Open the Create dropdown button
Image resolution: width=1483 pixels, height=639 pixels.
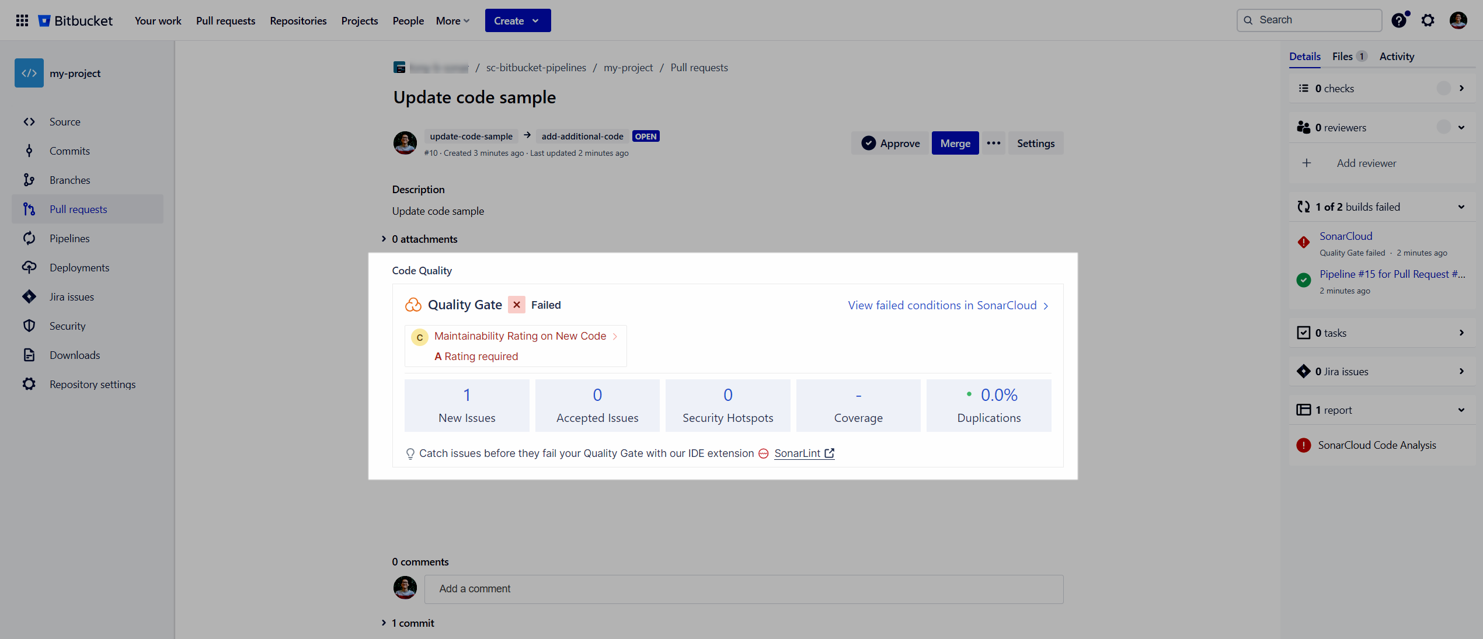518,20
